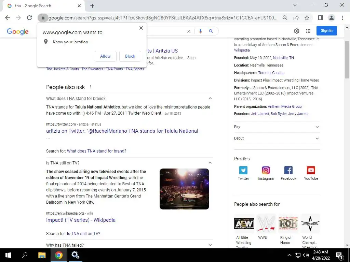Open File Explorer from taskbar
350x262 pixels.
coord(42,255)
